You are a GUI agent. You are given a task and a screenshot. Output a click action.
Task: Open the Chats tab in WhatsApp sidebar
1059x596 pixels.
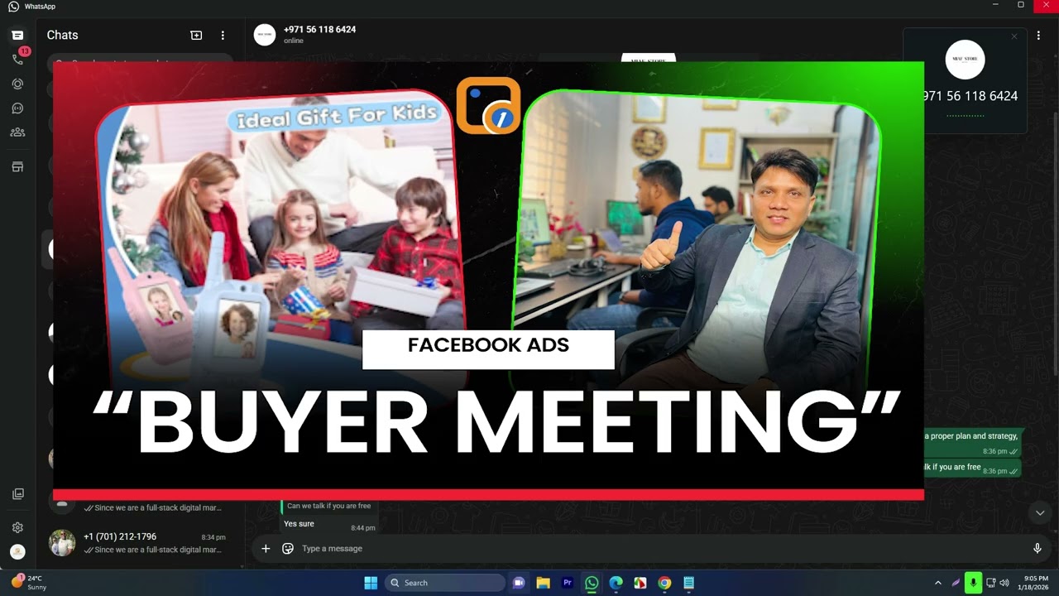[x=17, y=36]
